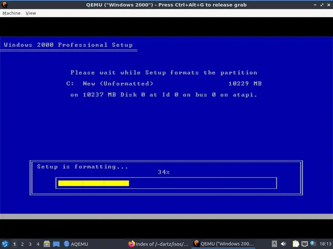
Task: Click the Firefox icon in the taskbar
Action: coord(131,244)
